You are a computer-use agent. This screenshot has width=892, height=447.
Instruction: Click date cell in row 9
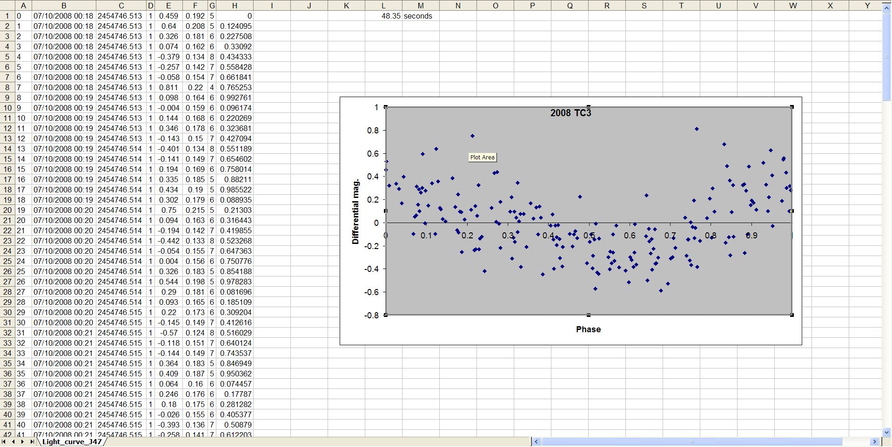(64, 98)
